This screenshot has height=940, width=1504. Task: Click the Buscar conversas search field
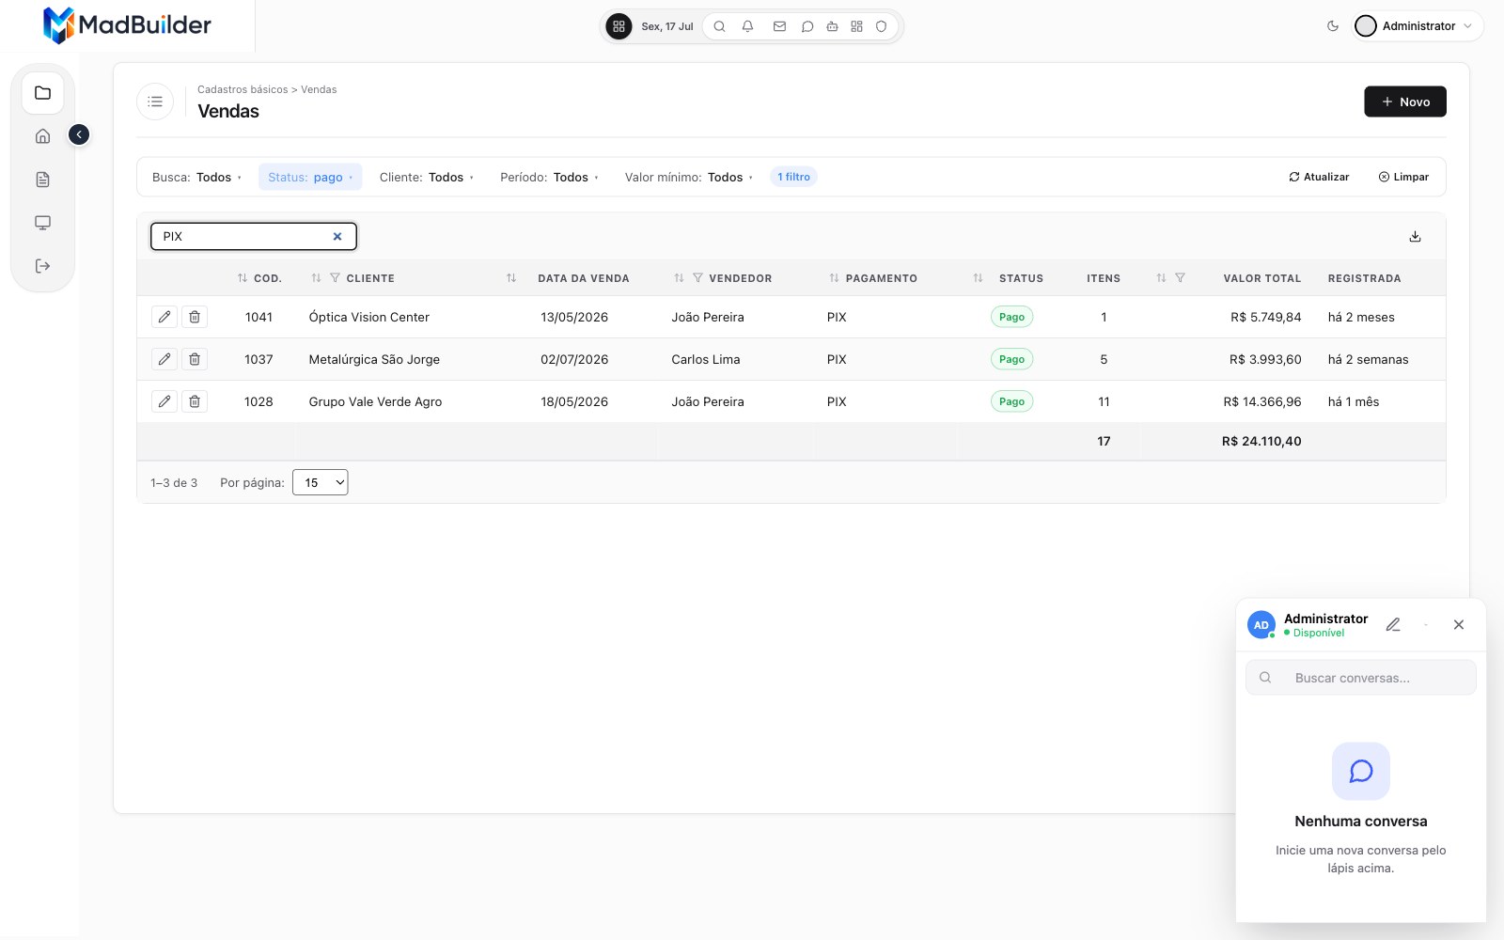1360,678
